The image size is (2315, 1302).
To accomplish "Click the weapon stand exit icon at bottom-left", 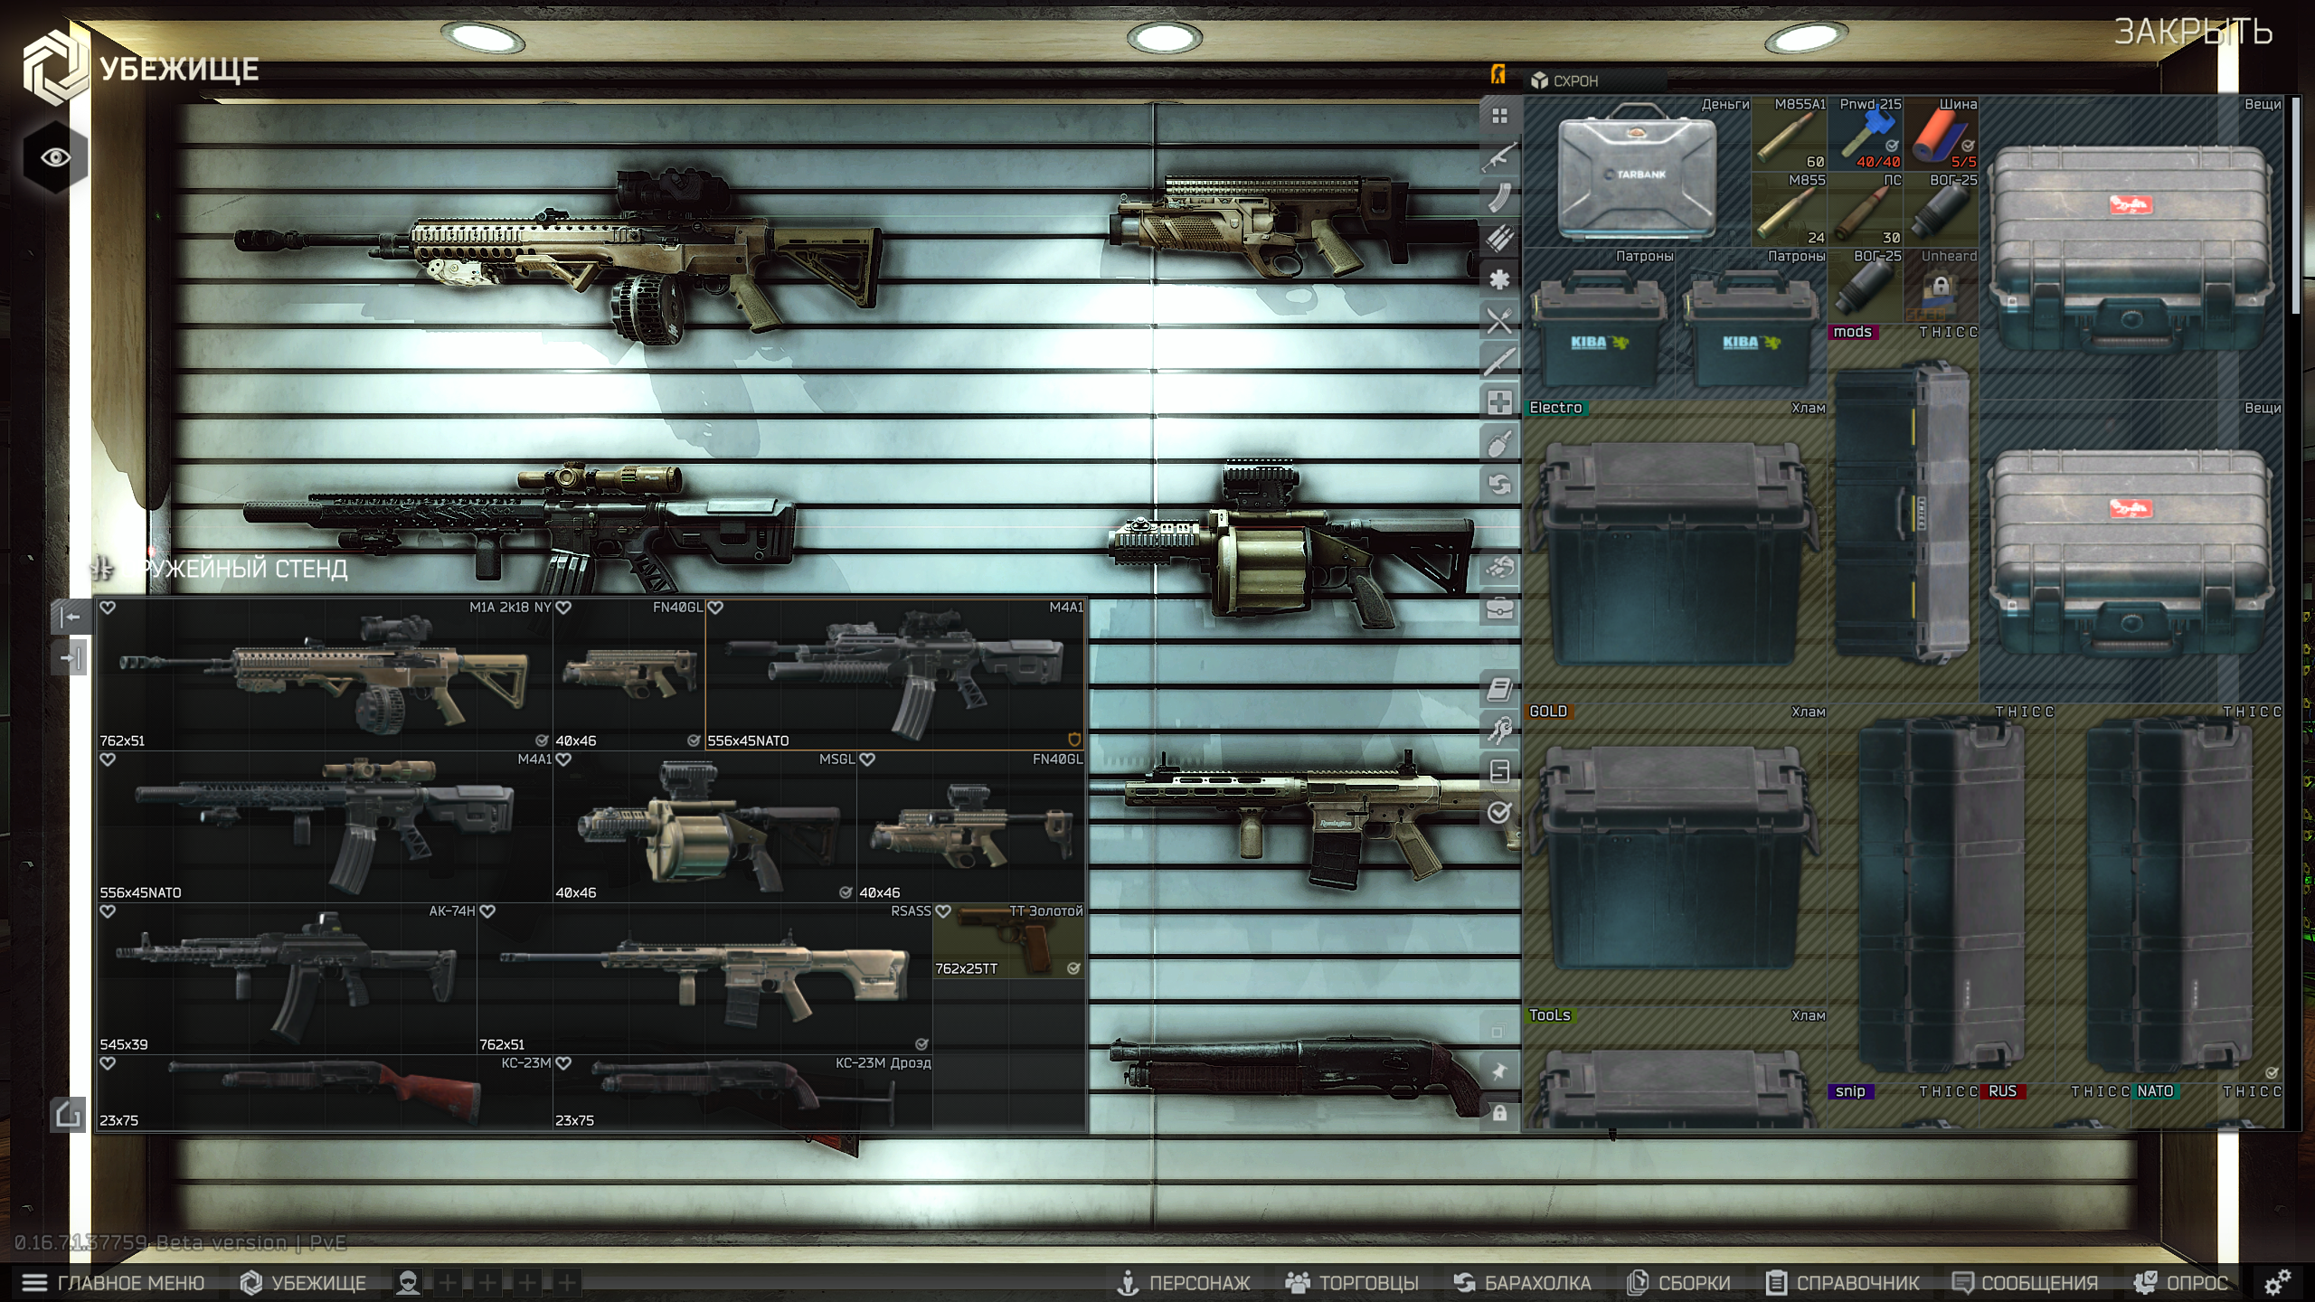I will point(69,1114).
